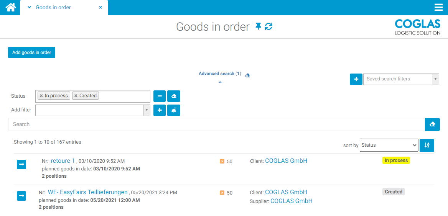Collapse the Advanced search panel

click(220, 82)
